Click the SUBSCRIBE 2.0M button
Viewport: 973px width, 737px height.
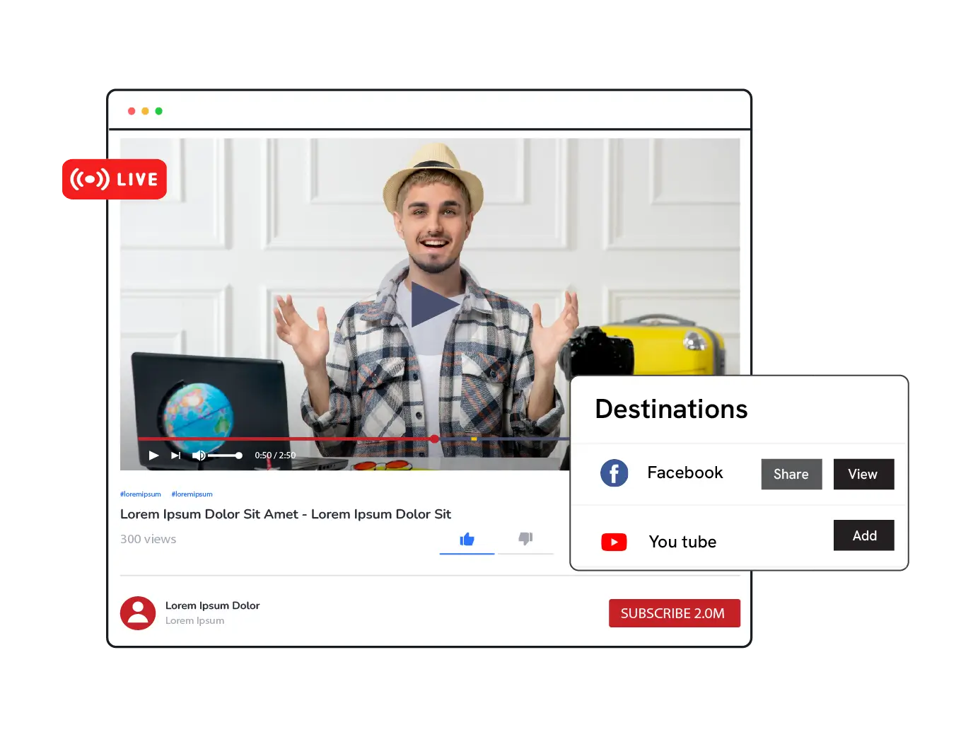click(x=675, y=613)
